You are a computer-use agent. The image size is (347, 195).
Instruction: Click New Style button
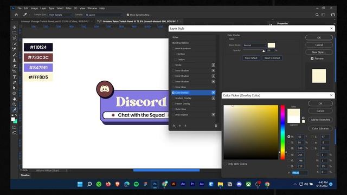[319, 52]
